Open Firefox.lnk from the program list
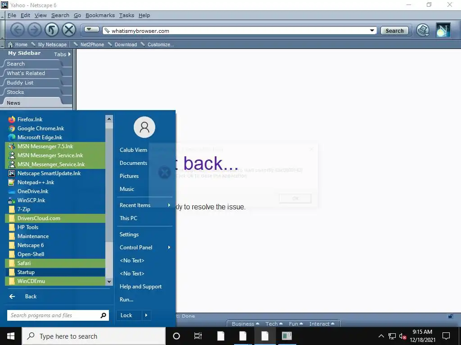Image resolution: width=461 pixels, height=345 pixels. (x=55, y=119)
